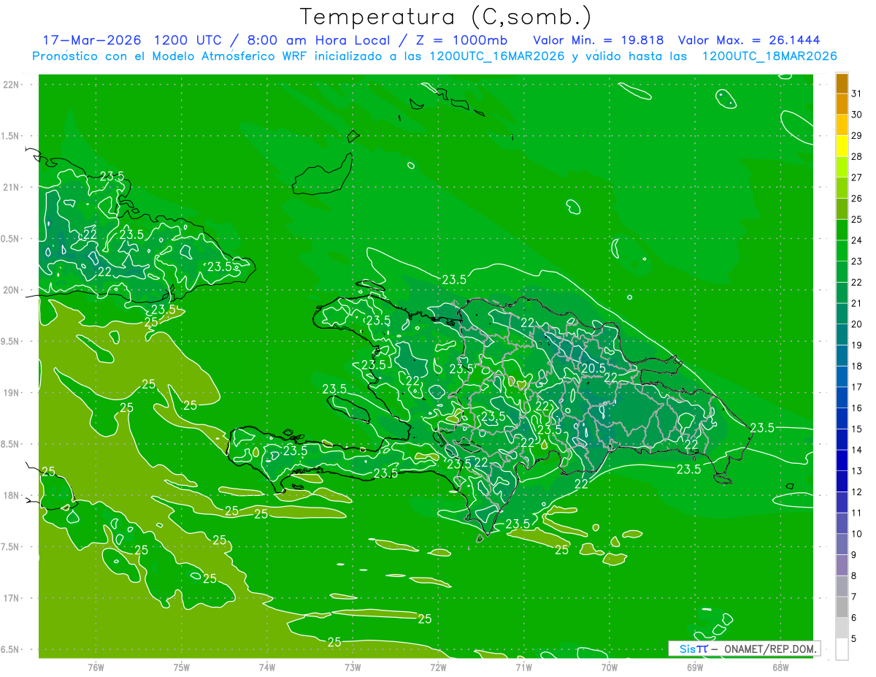Click the '72W' longitude axis label
Image resolution: width=876 pixels, height=677 pixels.
pyautogui.click(x=438, y=668)
